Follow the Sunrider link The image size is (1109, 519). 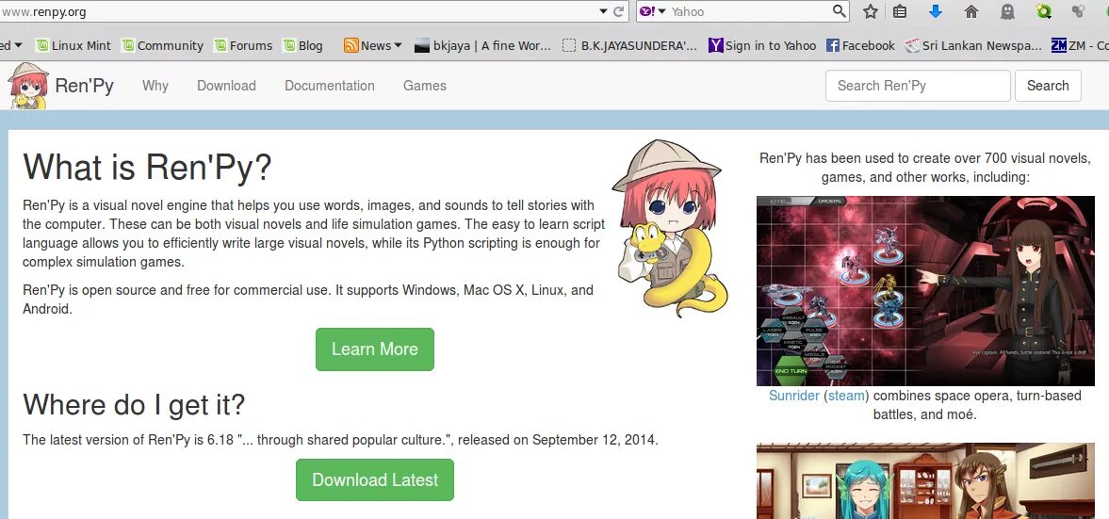tap(793, 396)
